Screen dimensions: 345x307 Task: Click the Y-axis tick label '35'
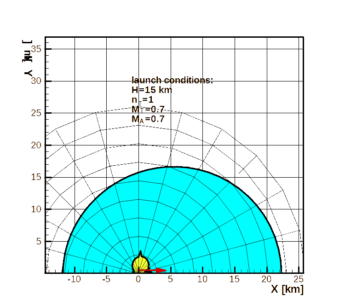click(36, 49)
